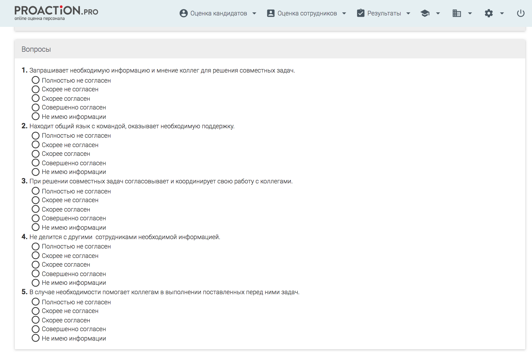Expand the arrow beside Оценка сотрудников
The image size is (532, 354).
pos(344,13)
